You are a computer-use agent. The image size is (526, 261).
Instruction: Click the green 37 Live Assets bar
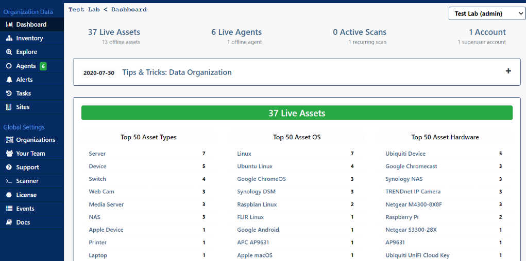point(297,113)
